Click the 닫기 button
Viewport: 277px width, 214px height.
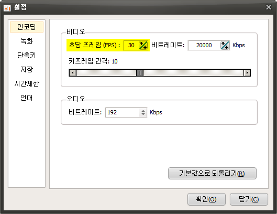click(249, 199)
